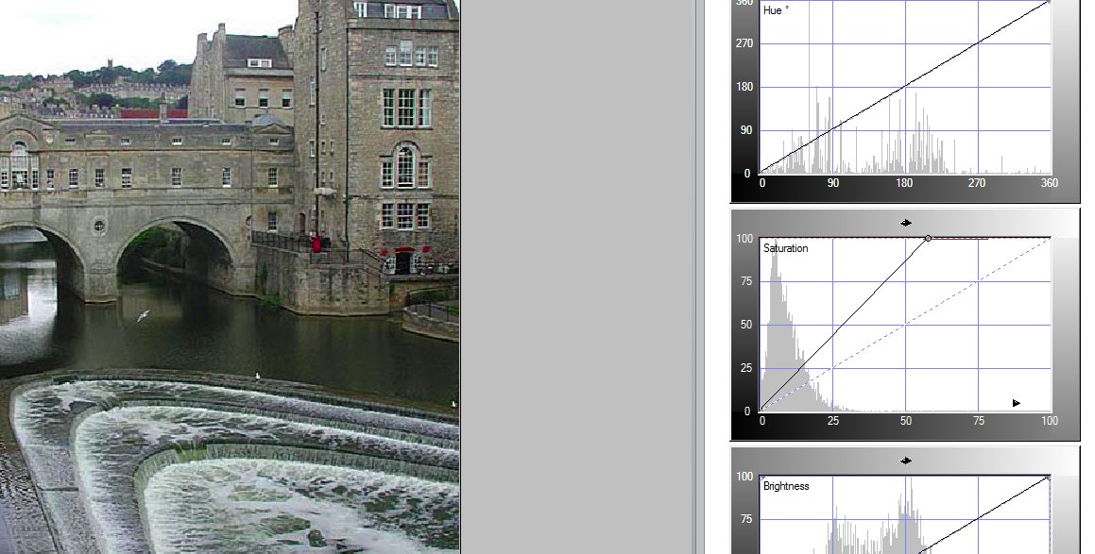Screen dimensions: 1095x554
Task: Click the Hue graph's vertical axis value 270
Action: click(744, 43)
